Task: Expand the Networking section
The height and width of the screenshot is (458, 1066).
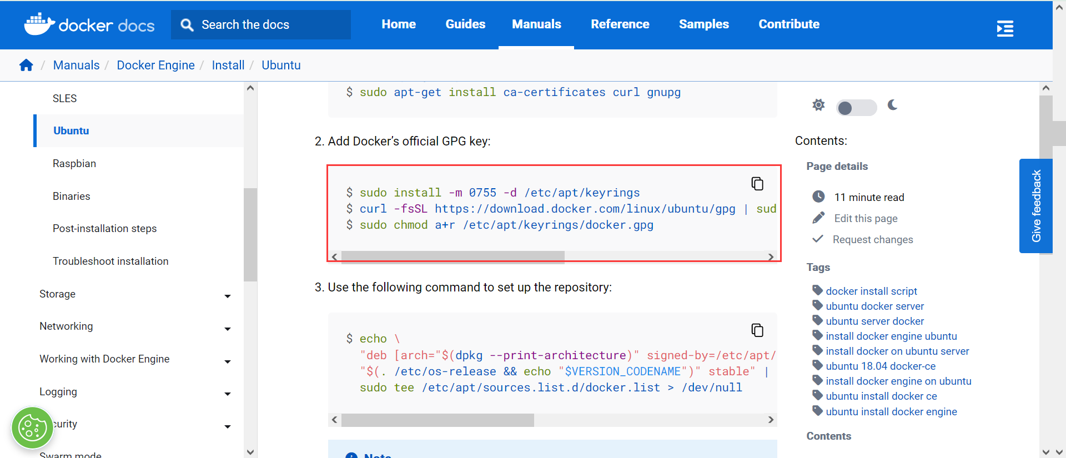Action: click(228, 329)
